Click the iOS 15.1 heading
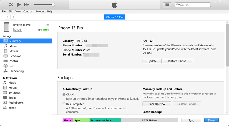This screenshot has width=229, height=126. click(148, 41)
